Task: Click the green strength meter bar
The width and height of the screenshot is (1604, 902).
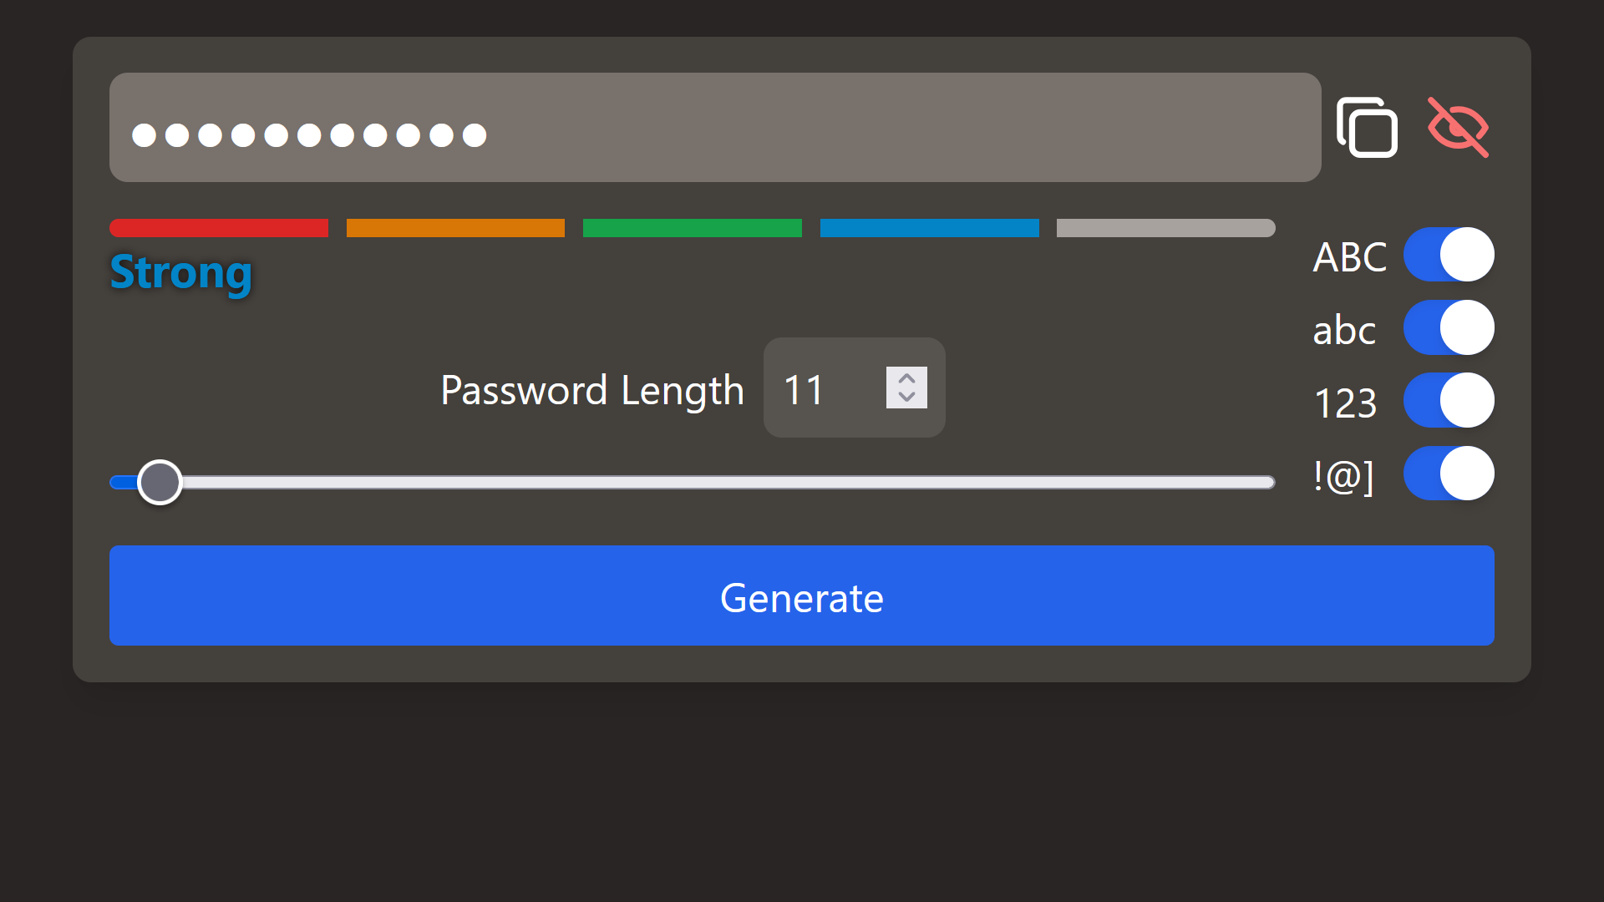Action: click(692, 227)
